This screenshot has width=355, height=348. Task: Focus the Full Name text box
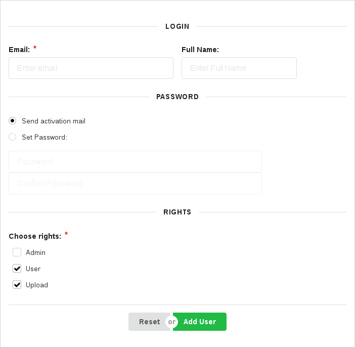[x=239, y=68]
